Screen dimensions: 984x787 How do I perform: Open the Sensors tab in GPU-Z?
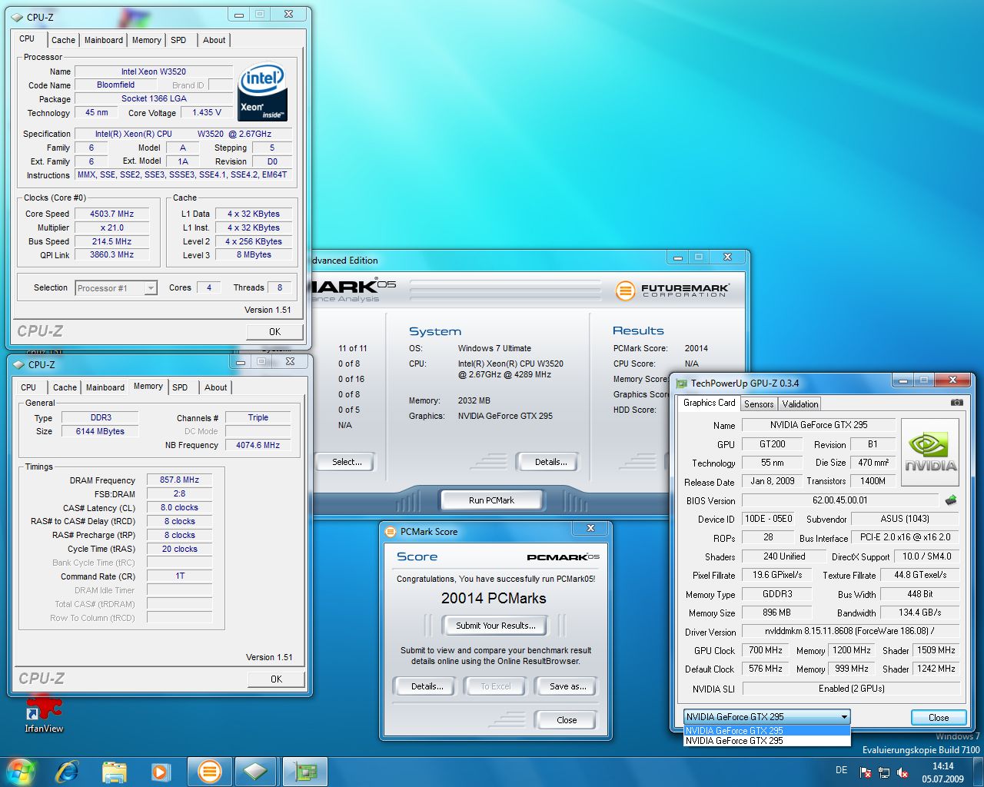point(759,404)
